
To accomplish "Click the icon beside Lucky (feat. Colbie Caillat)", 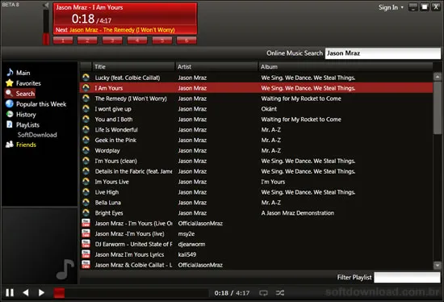I will tap(86, 78).
